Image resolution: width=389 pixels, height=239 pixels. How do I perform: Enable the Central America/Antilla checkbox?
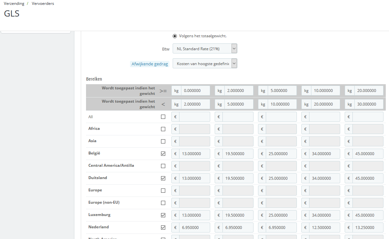pos(163,166)
